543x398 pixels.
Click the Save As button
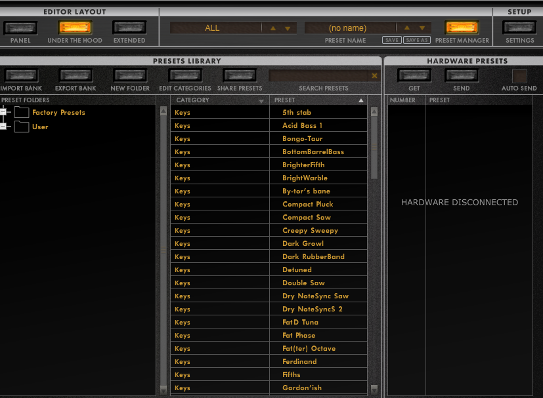[416, 40]
